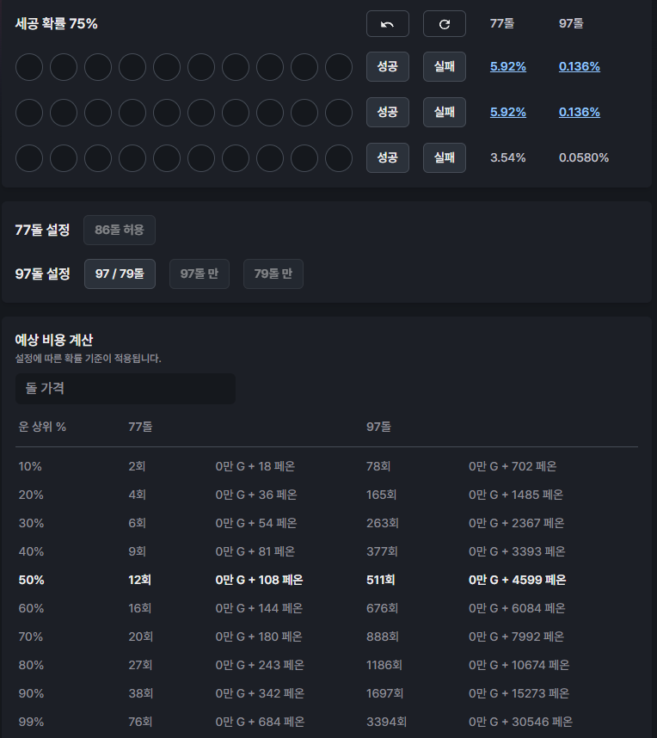The image size is (657, 738).
Task: Select the 79돌 만 setting
Action: coord(273,274)
